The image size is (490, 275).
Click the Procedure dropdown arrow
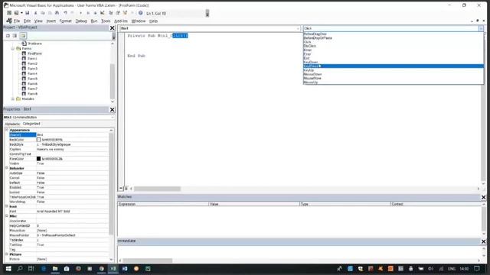(x=481, y=28)
